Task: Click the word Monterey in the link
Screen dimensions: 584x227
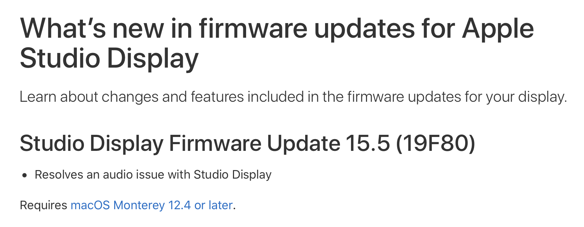Action: tap(139, 205)
